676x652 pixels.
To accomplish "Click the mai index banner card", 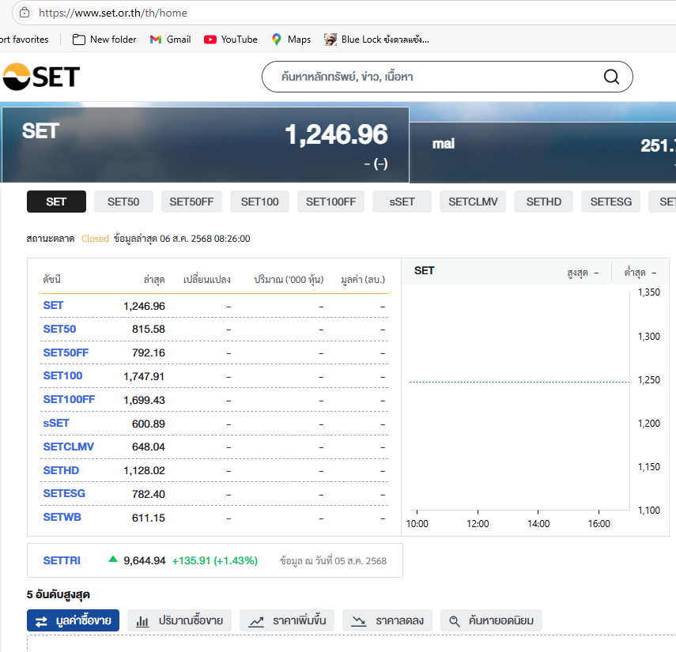I will (x=543, y=153).
